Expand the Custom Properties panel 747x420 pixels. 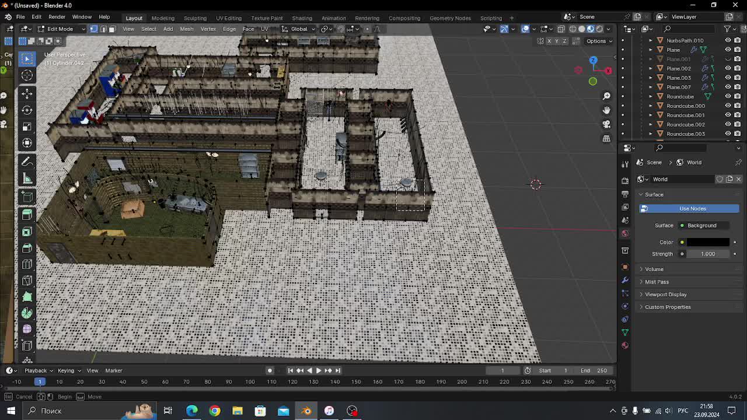(668, 307)
